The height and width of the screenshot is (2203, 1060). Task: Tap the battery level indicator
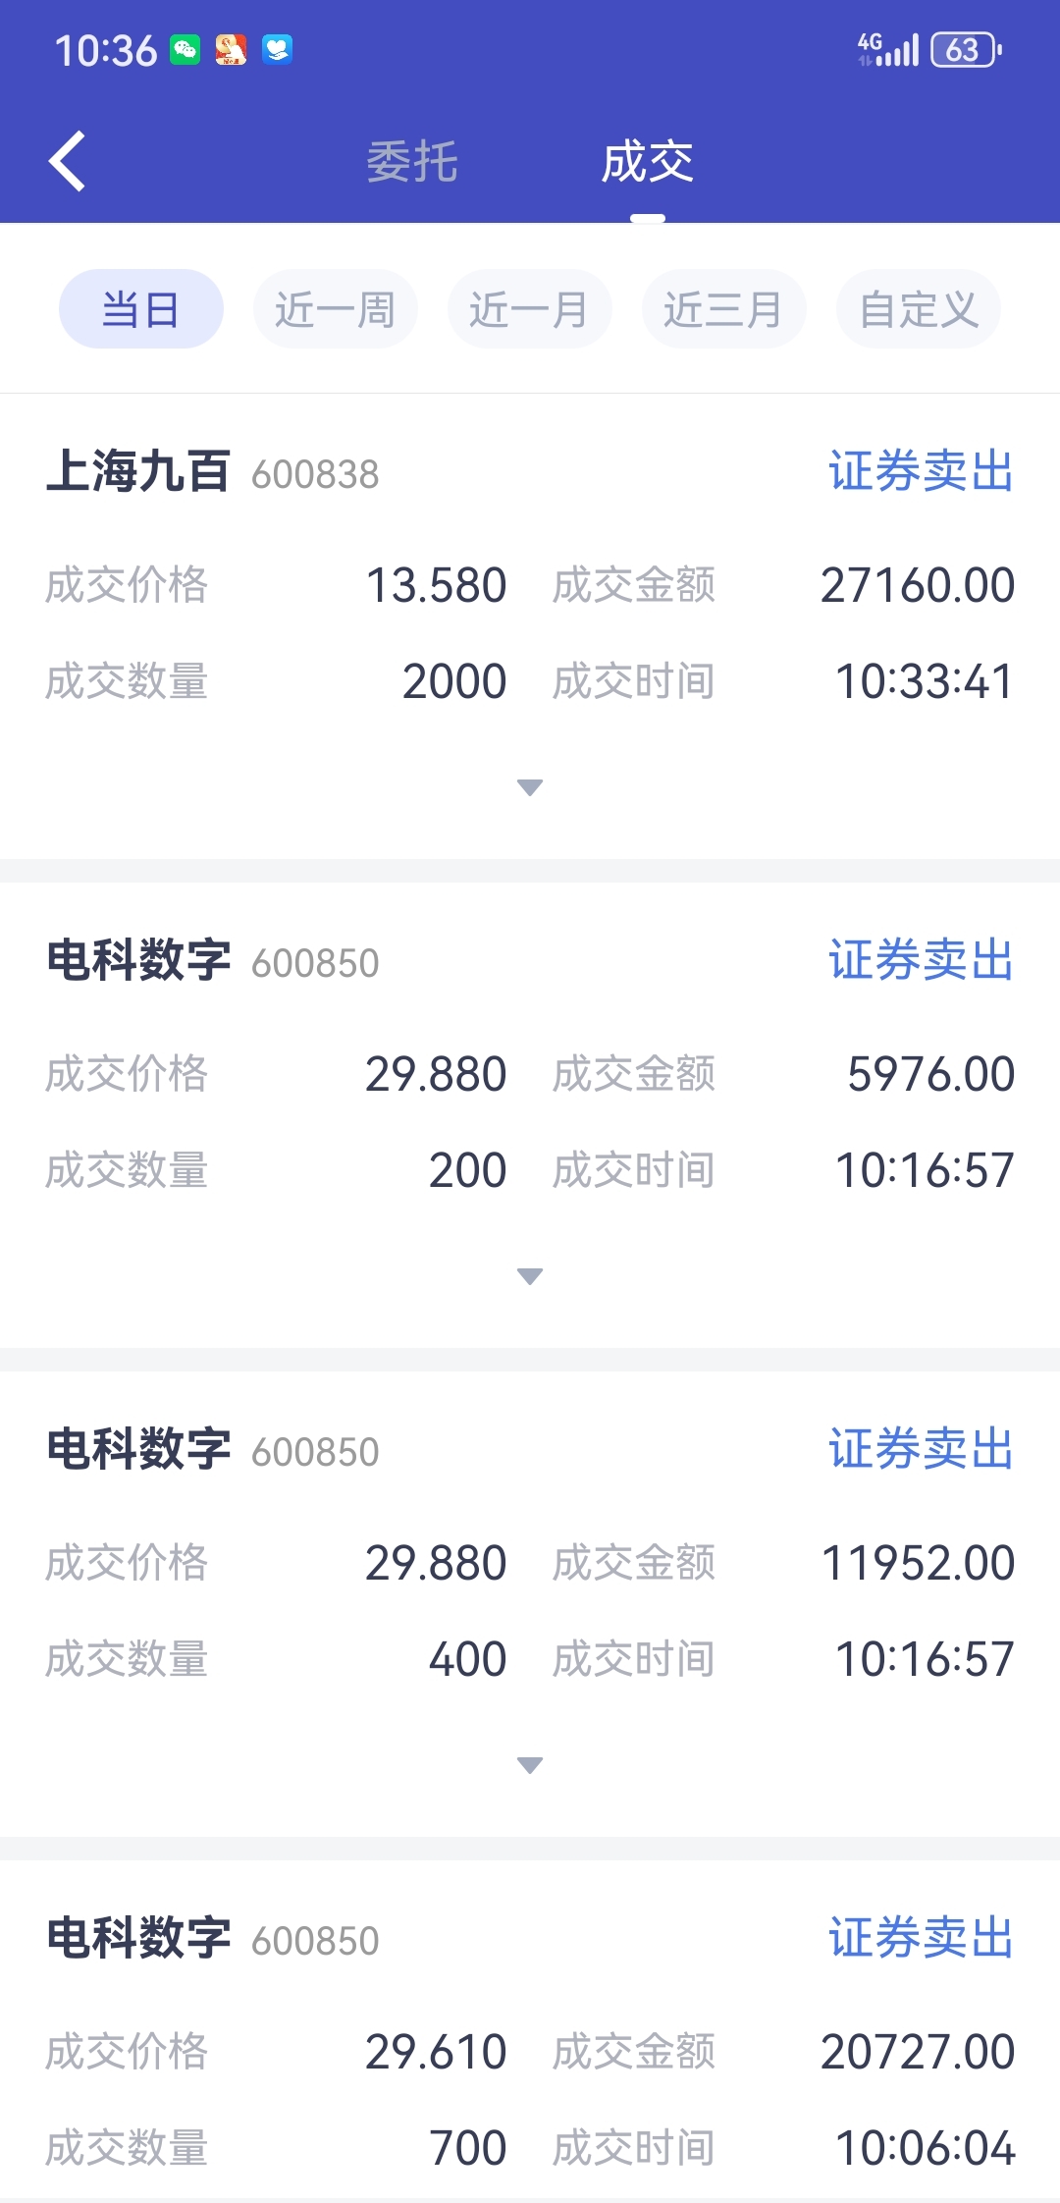coord(966,49)
